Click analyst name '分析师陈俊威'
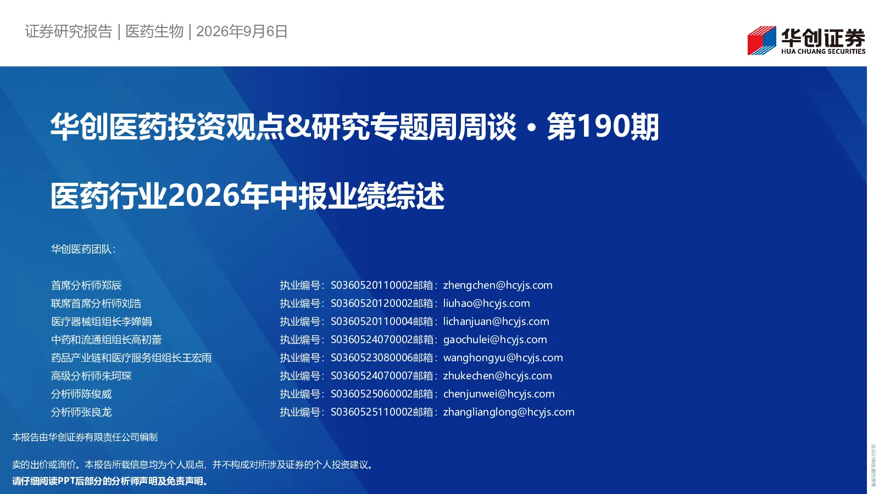Screen dimensions: 879x494 click(x=81, y=394)
